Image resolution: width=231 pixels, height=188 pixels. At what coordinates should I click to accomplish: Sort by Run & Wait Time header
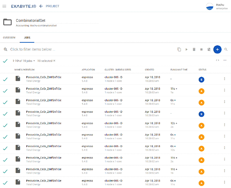[x=179, y=70]
